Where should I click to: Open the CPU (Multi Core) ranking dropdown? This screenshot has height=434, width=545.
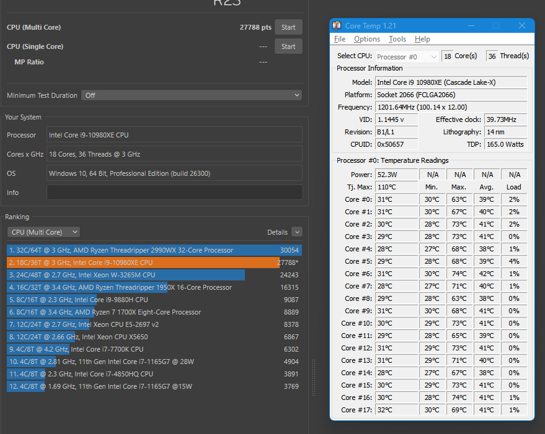(x=43, y=232)
